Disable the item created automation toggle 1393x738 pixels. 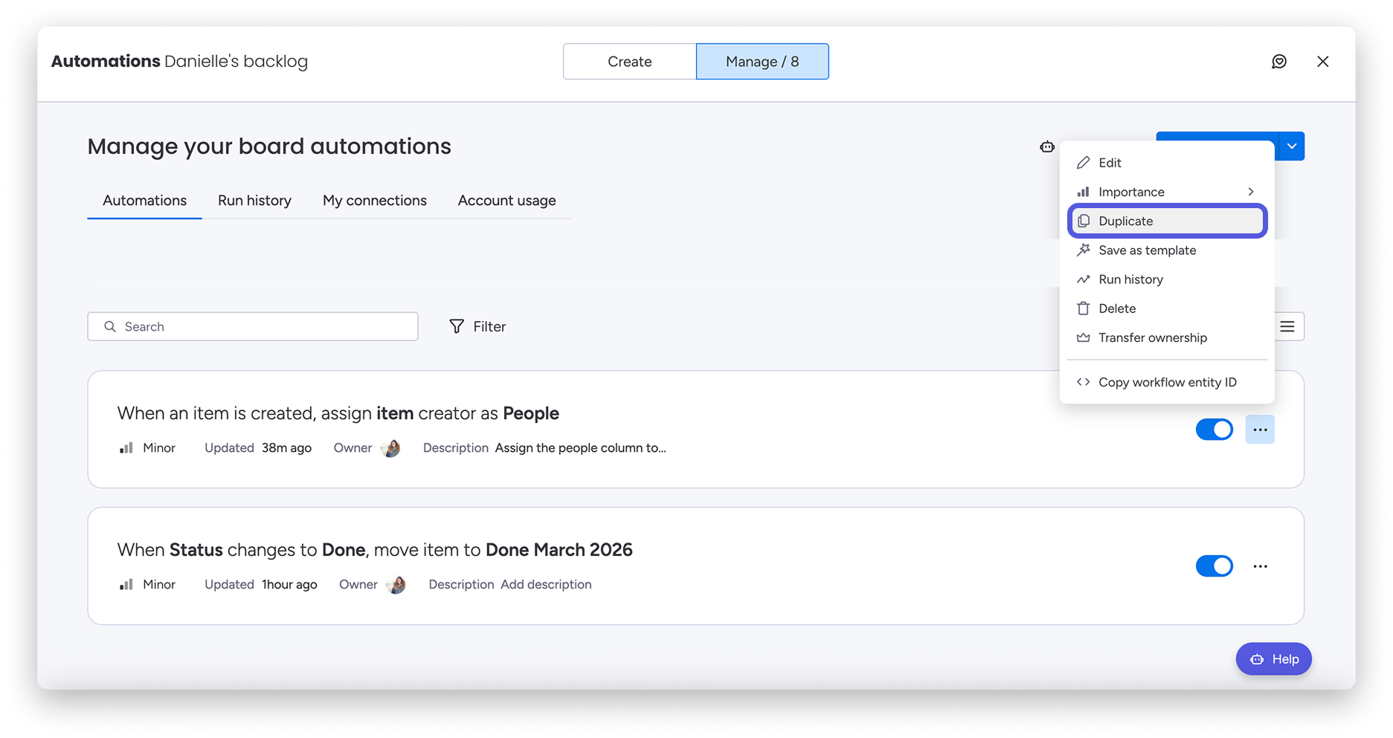tap(1214, 430)
